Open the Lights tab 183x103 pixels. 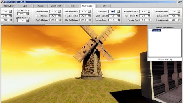click(25, 6)
